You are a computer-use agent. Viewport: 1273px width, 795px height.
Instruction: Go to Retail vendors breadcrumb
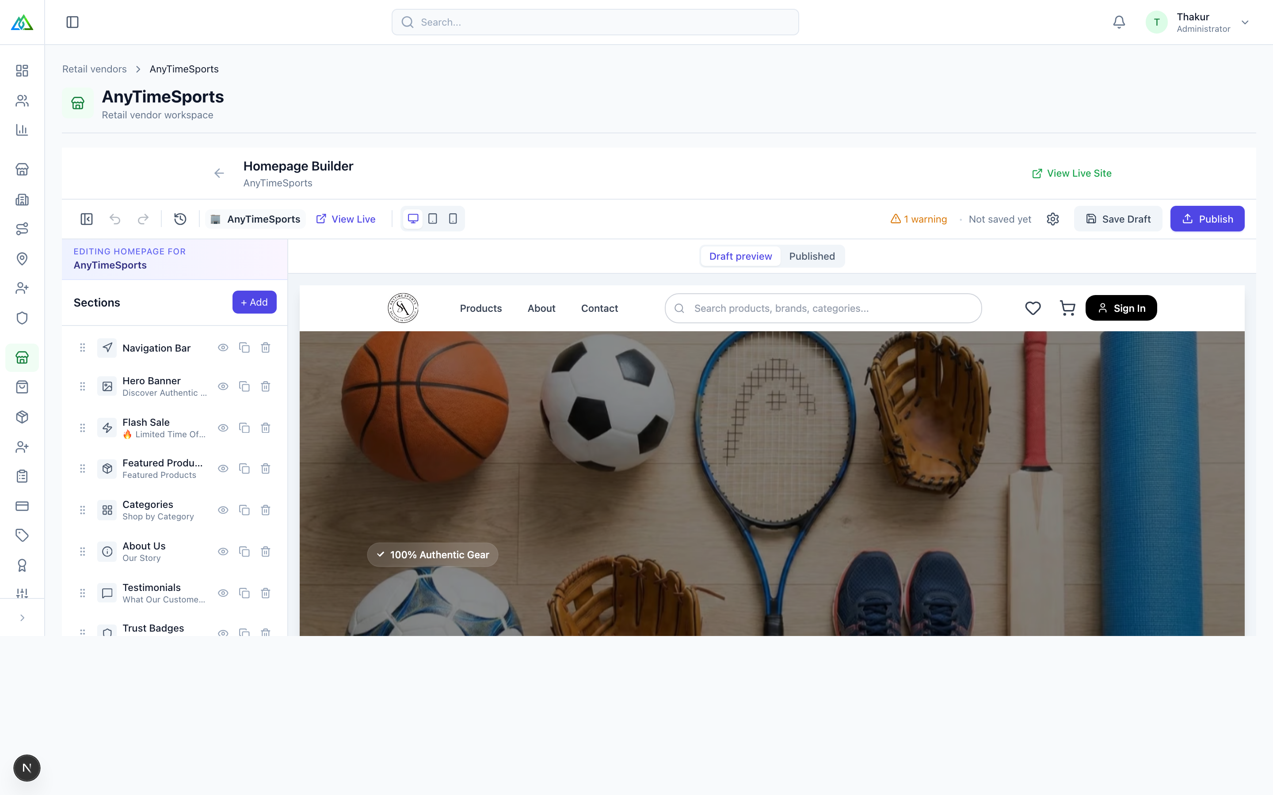coord(95,69)
